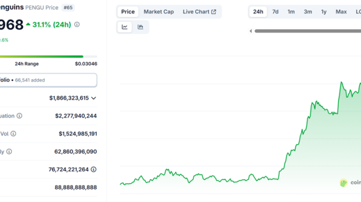
Task: Click the 24h Range label
Action: (27, 64)
